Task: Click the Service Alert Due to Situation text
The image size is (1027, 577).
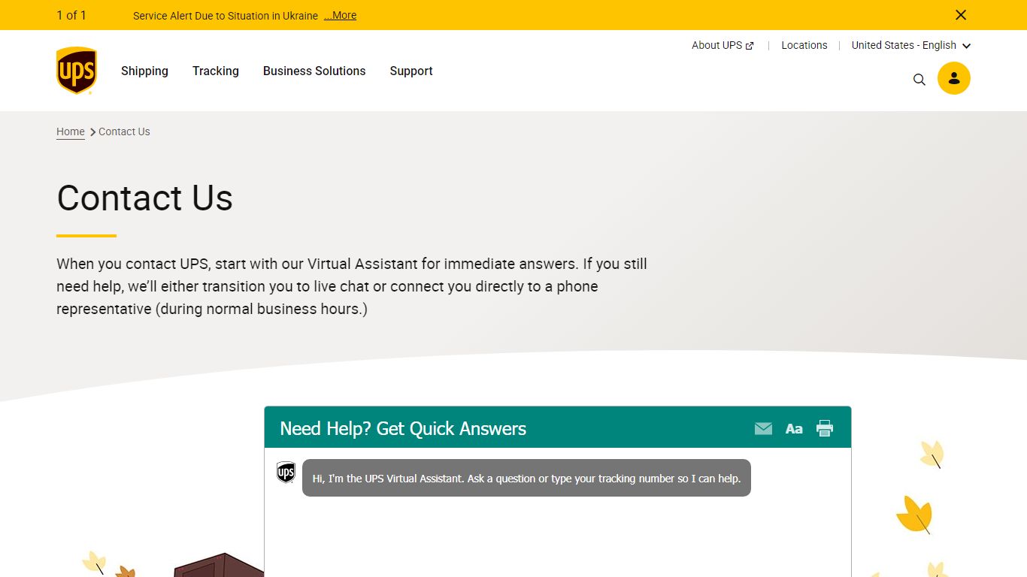Action: [226, 15]
